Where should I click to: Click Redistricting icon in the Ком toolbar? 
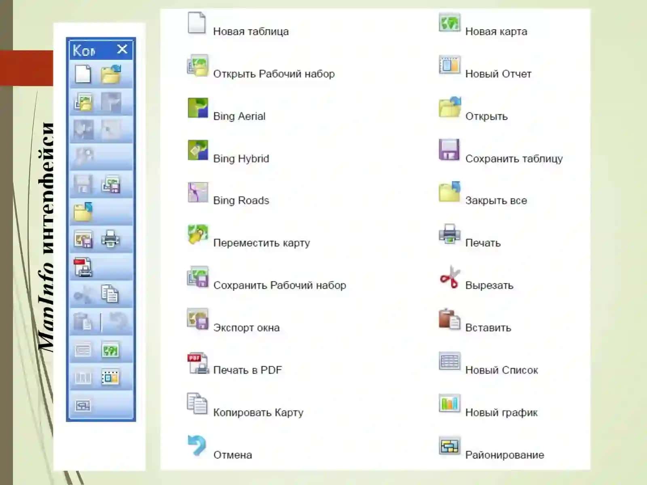pos(83,405)
